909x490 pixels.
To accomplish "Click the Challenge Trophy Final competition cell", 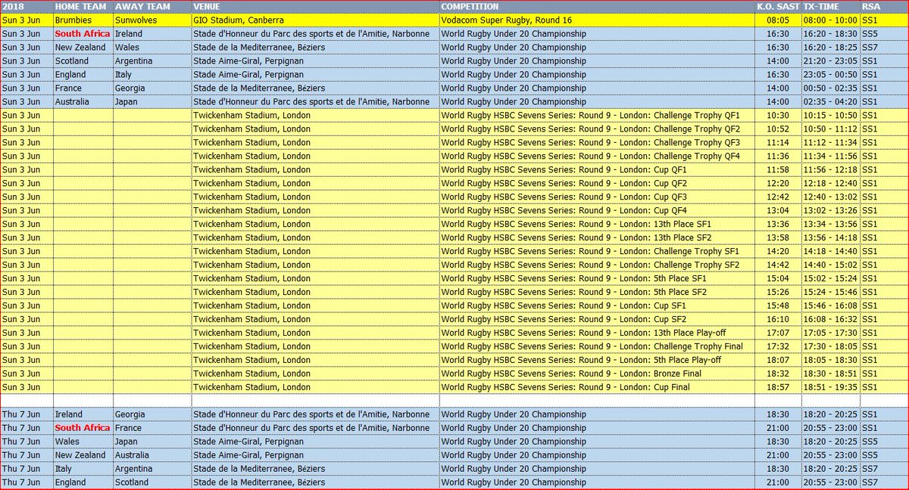I will pyautogui.click(x=597, y=347).
